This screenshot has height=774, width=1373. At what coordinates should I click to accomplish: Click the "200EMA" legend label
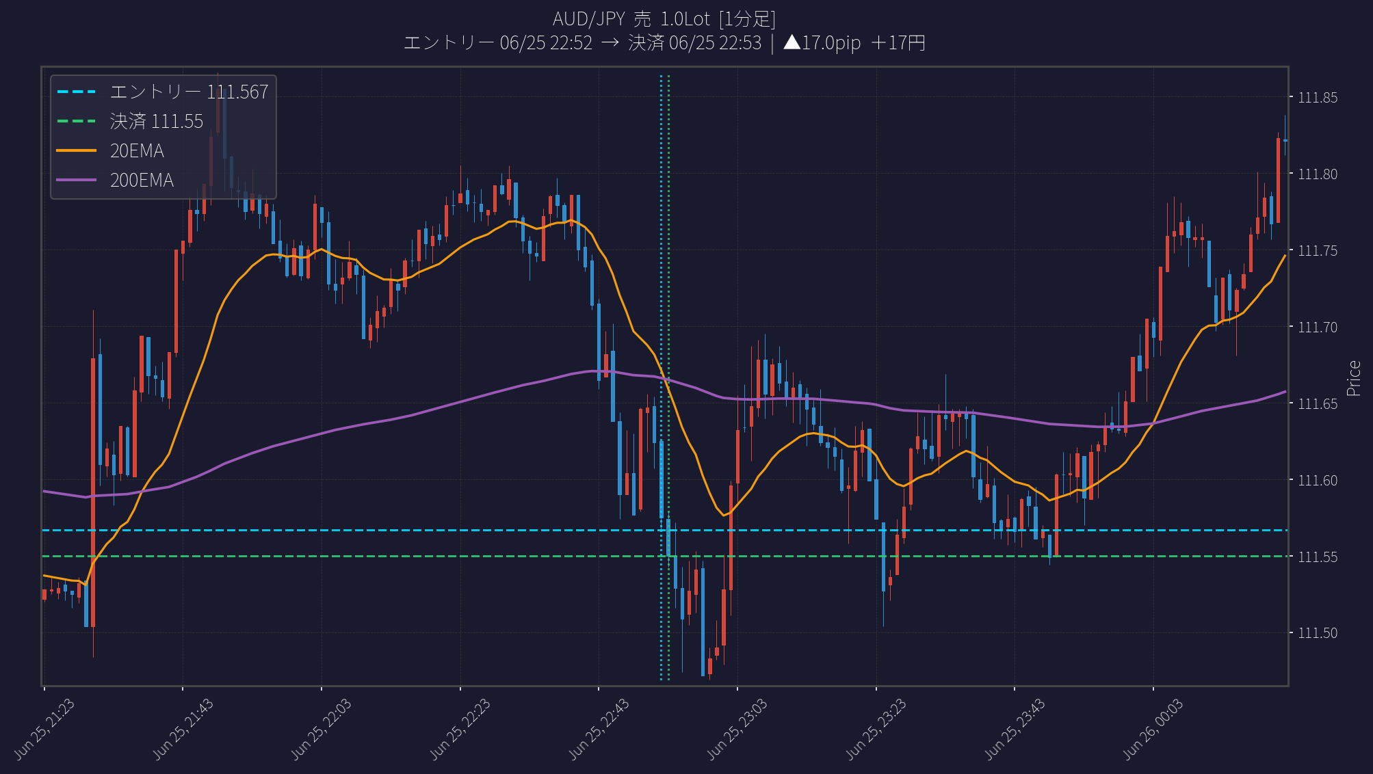[x=142, y=180]
